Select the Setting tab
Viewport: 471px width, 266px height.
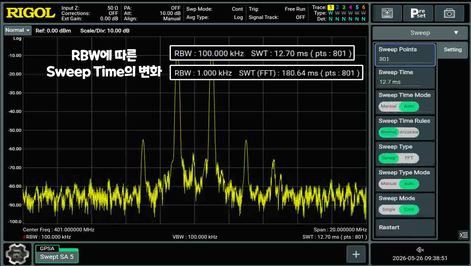(452, 50)
